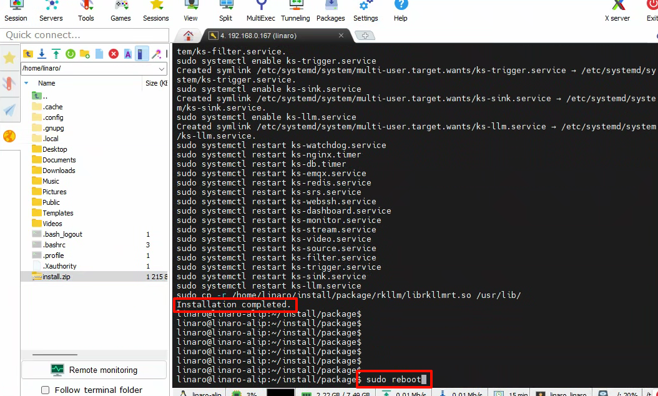658x396 pixels.
Task: Go to parent directory in SFTP toolbar
Action: tap(27, 54)
